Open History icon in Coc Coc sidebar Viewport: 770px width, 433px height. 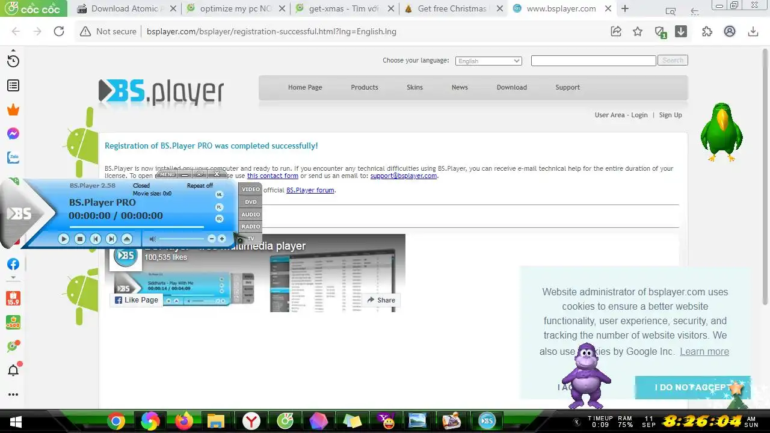point(13,61)
